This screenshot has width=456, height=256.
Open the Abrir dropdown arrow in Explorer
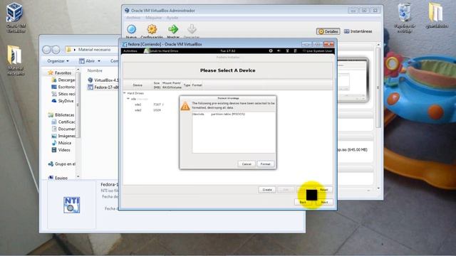(99, 61)
